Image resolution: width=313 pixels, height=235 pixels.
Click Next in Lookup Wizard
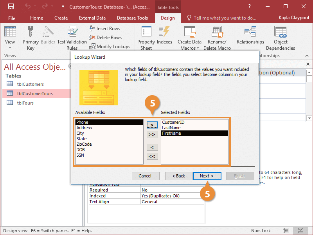click(x=207, y=176)
